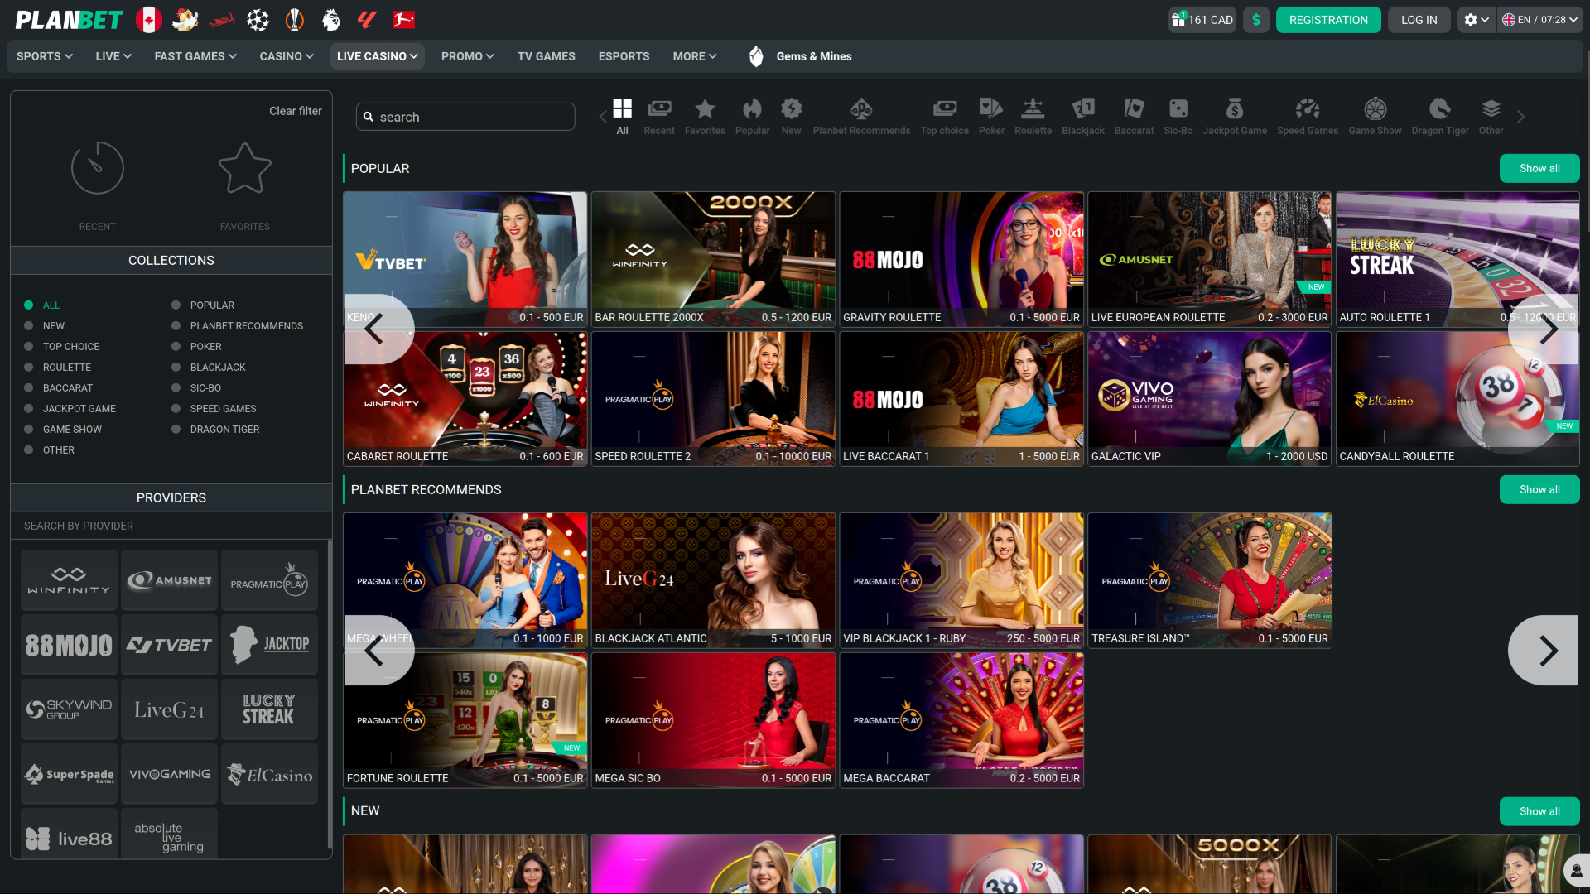The width and height of the screenshot is (1590, 894).
Task: Click the REGISTRATION button
Action: (x=1328, y=19)
